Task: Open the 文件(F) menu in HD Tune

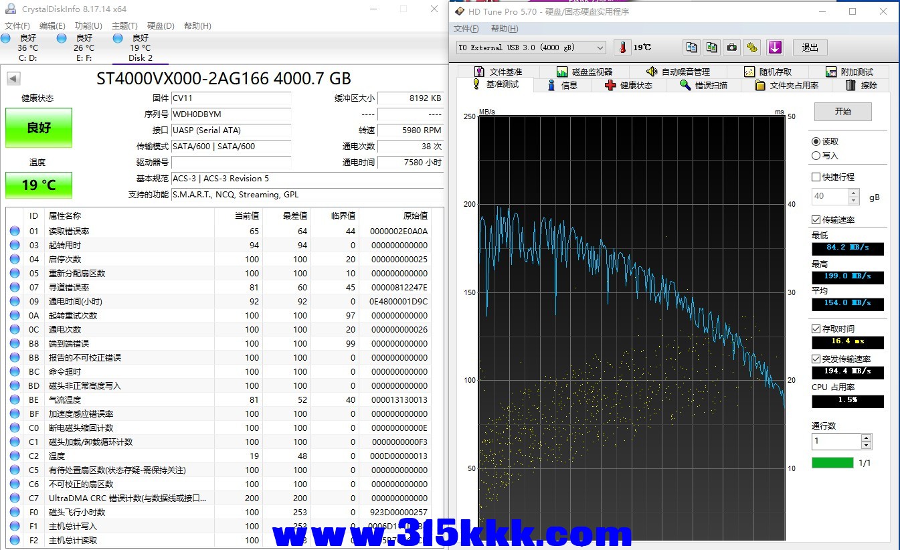Action: pyautogui.click(x=466, y=29)
